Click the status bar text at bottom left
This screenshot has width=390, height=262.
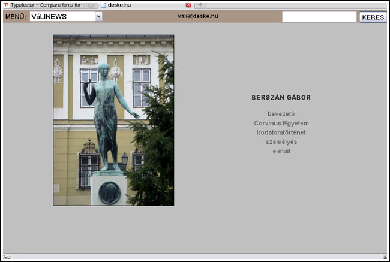(7, 257)
